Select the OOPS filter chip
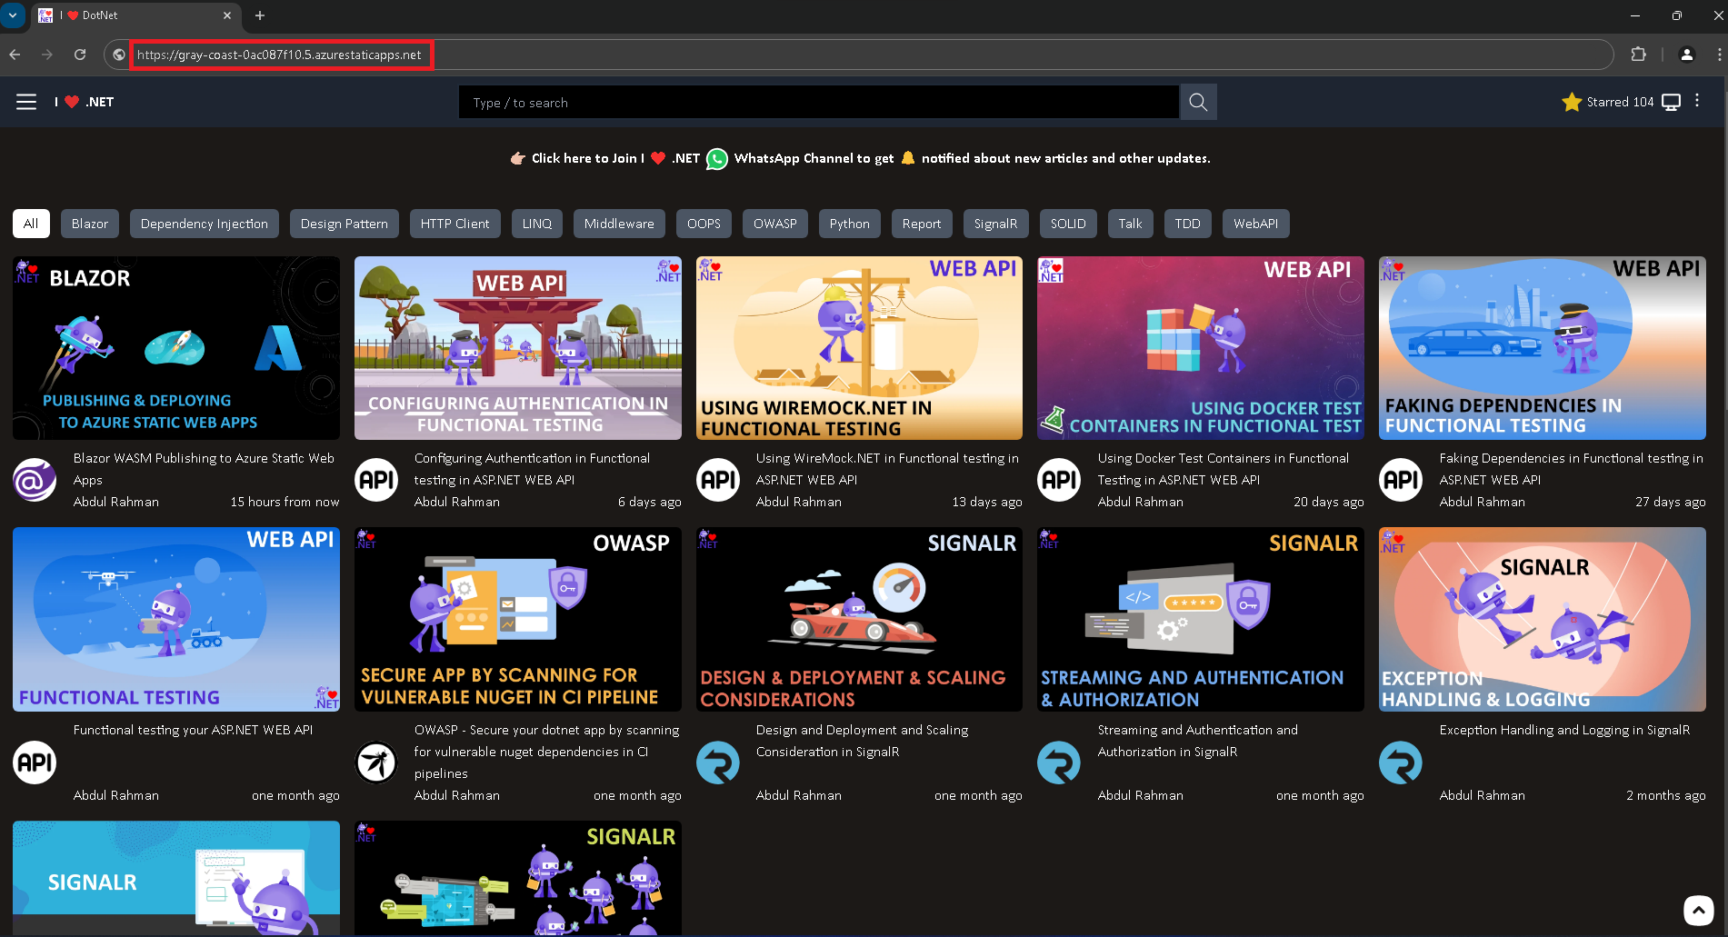The width and height of the screenshot is (1728, 937). coord(704,224)
